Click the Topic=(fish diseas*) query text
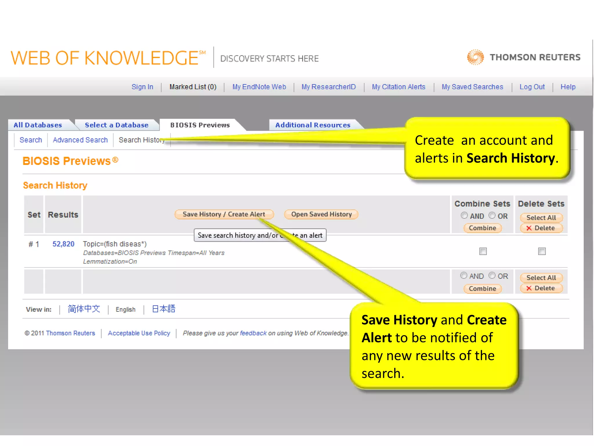 pos(115,244)
